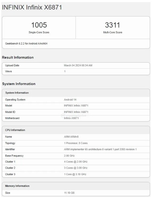
Task: Click the Geekbench 6.2.2 for Android AArch64 text
Action: (x=26, y=44)
